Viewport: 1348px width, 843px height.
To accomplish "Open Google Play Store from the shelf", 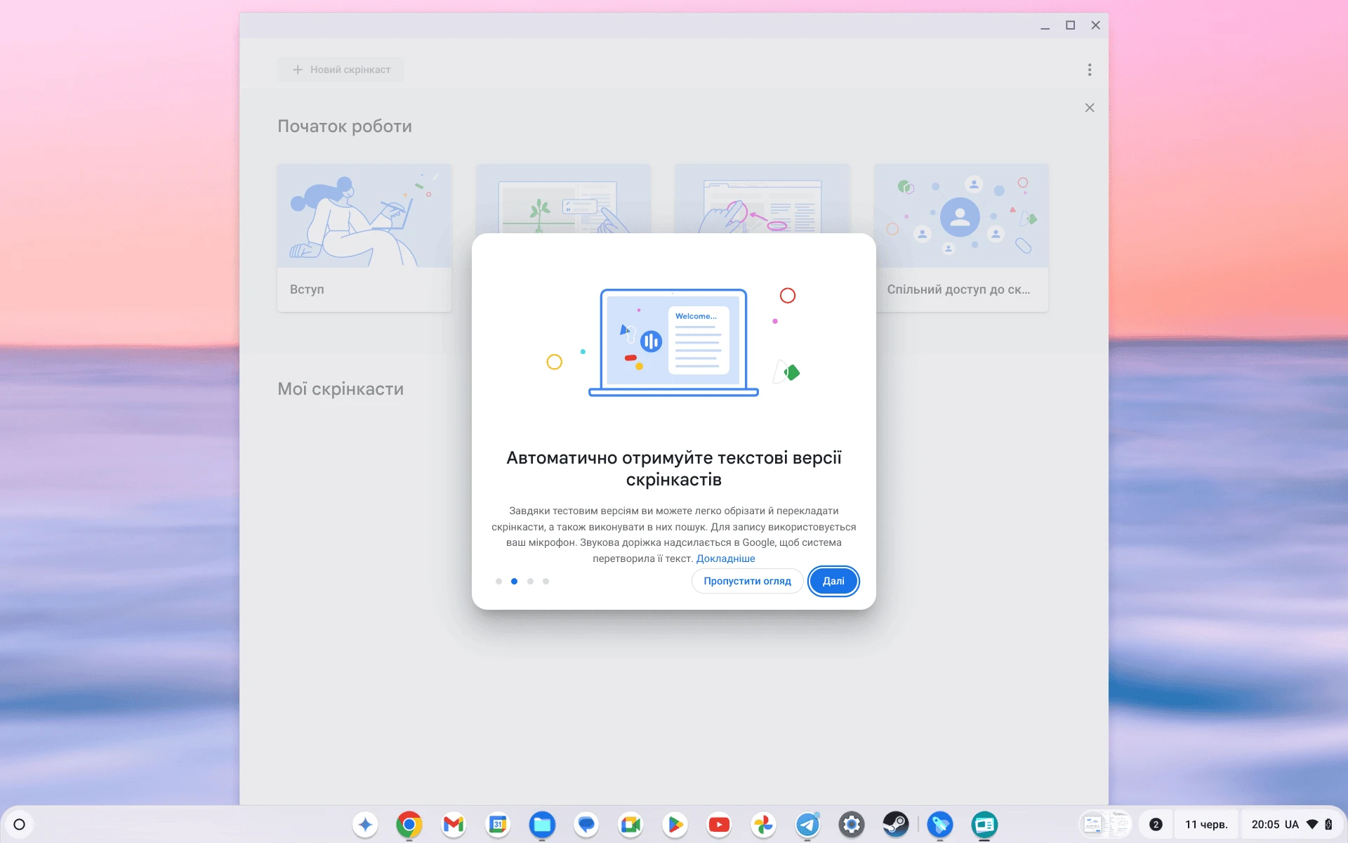I will [x=675, y=824].
